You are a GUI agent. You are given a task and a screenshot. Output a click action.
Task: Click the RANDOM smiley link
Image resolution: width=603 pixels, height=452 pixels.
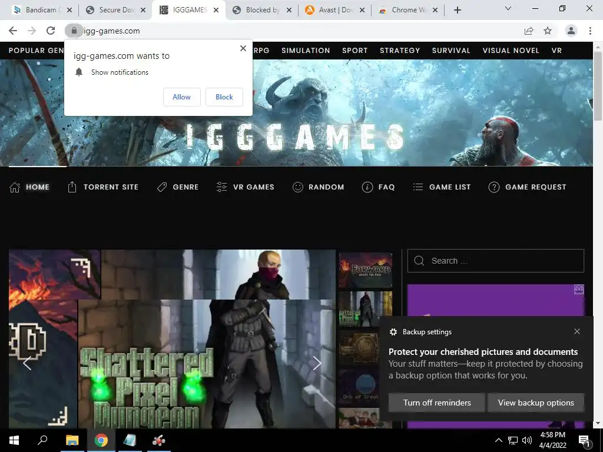(x=319, y=187)
